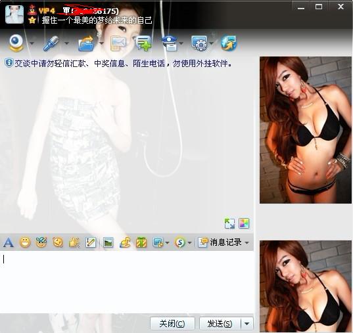Send a file using folder icon
This screenshot has height=333, width=353.
tap(85, 43)
